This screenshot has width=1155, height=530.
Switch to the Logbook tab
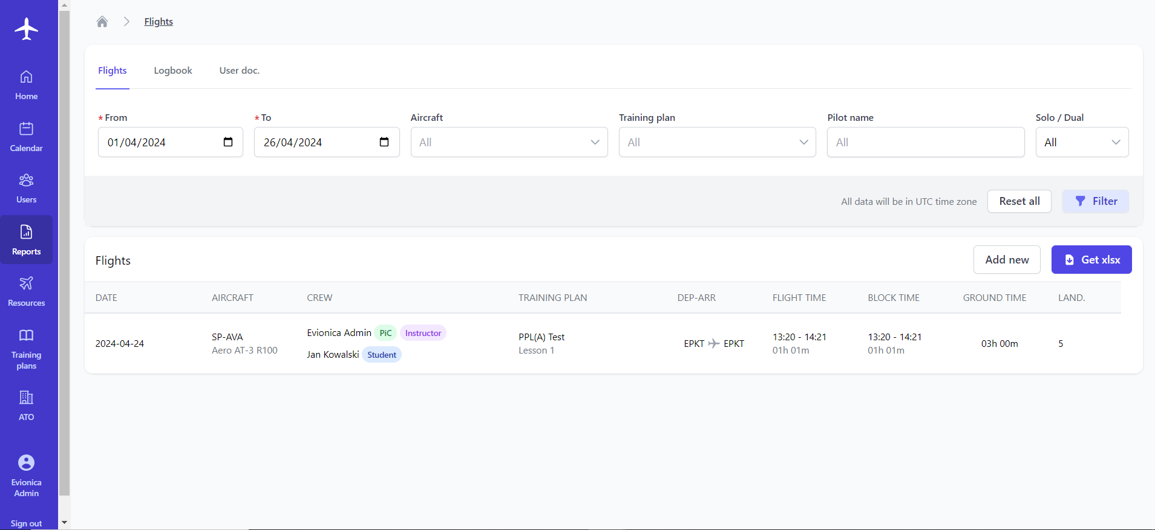click(x=173, y=71)
